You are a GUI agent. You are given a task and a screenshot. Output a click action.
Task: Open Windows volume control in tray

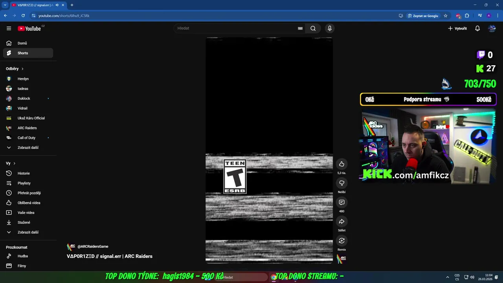(x=472, y=277)
